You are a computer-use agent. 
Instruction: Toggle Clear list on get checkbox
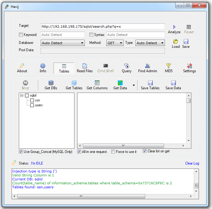point(145,151)
